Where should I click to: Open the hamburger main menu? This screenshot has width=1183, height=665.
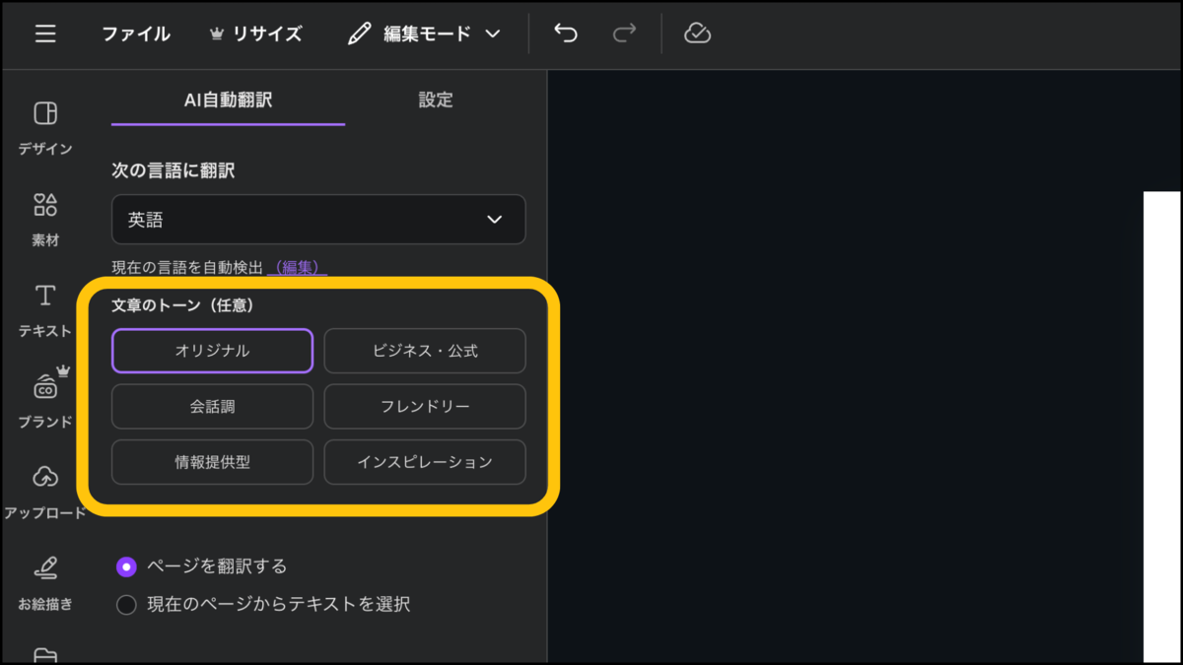tap(45, 33)
